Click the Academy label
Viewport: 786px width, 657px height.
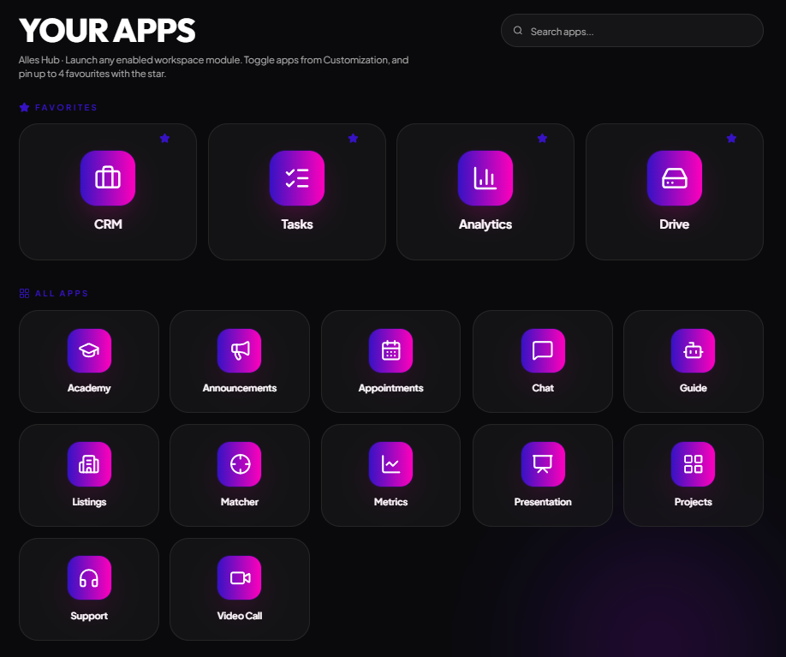point(89,388)
